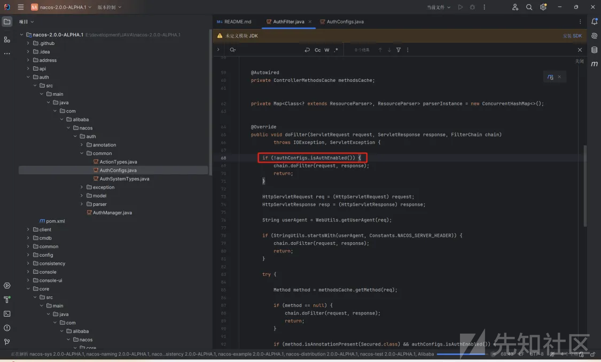The image size is (601, 362).
Task: Click the Search Everywhere magnifier icon
Action: pyautogui.click(x=529, y=7)
